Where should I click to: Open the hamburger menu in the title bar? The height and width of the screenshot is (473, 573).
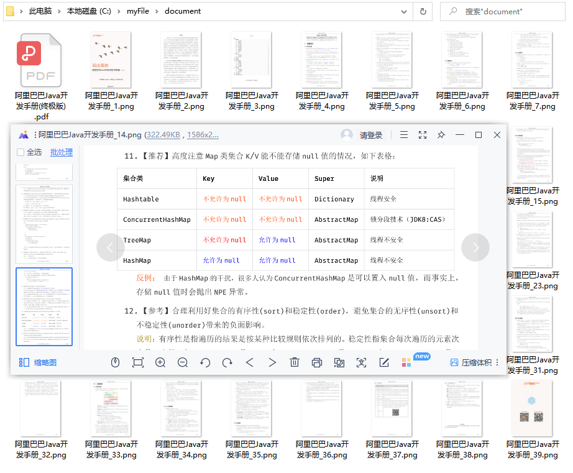(x=404, y=135)
